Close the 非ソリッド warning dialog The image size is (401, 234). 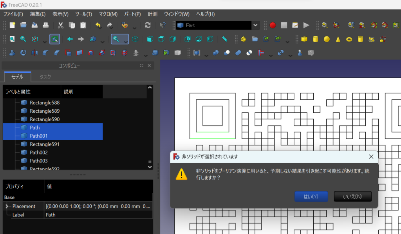tap(371, 157)
